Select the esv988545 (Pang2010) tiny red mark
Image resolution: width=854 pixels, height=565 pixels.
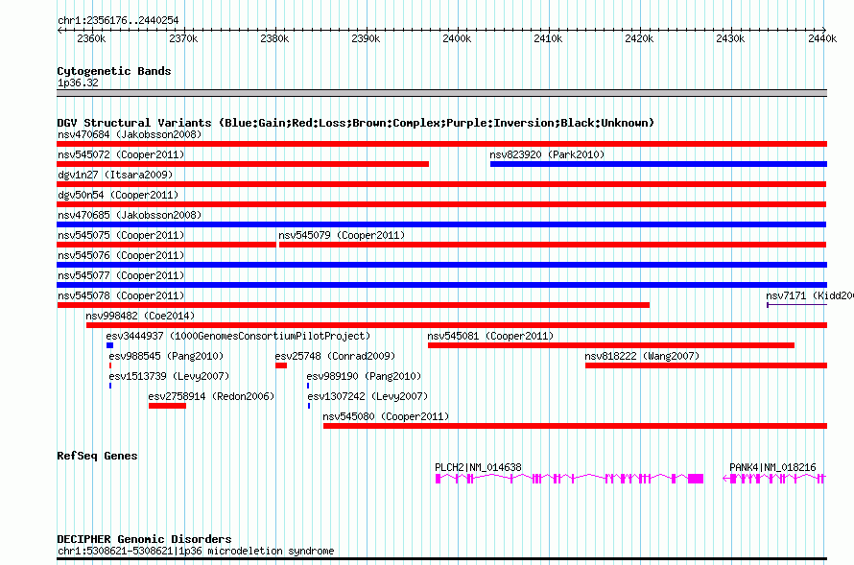click(110, 365)
